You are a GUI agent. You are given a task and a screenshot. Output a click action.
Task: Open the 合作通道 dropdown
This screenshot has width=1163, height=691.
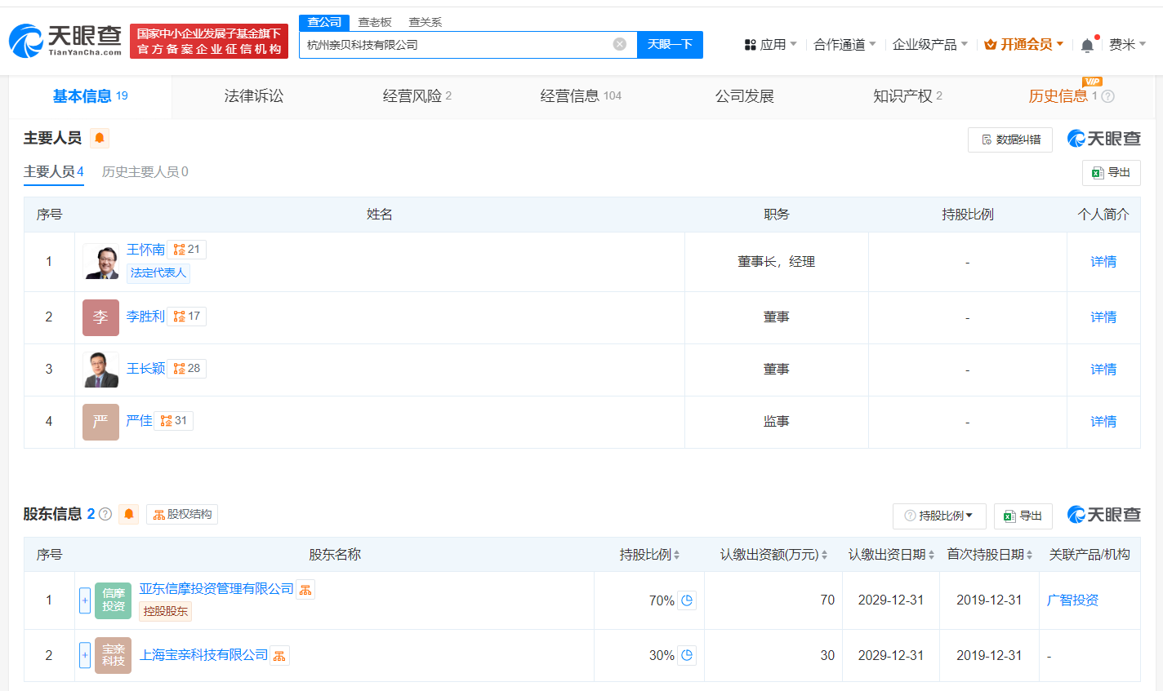844,45
